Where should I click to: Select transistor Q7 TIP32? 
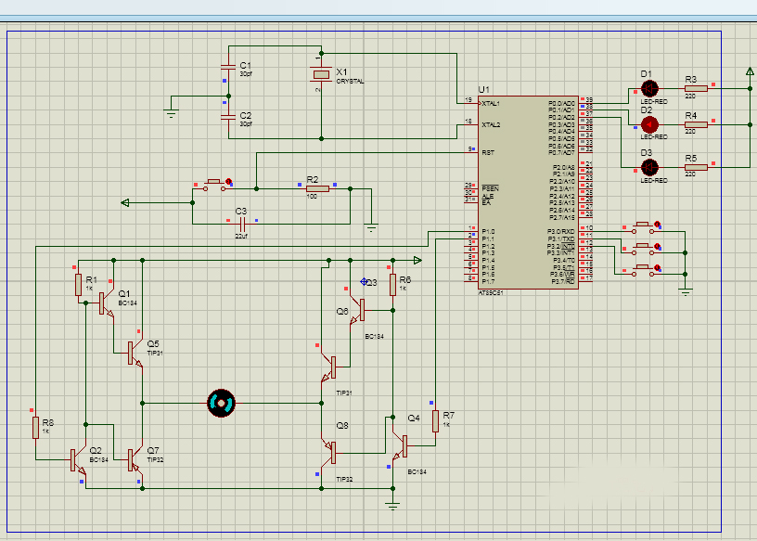click(x=135, y=460)
